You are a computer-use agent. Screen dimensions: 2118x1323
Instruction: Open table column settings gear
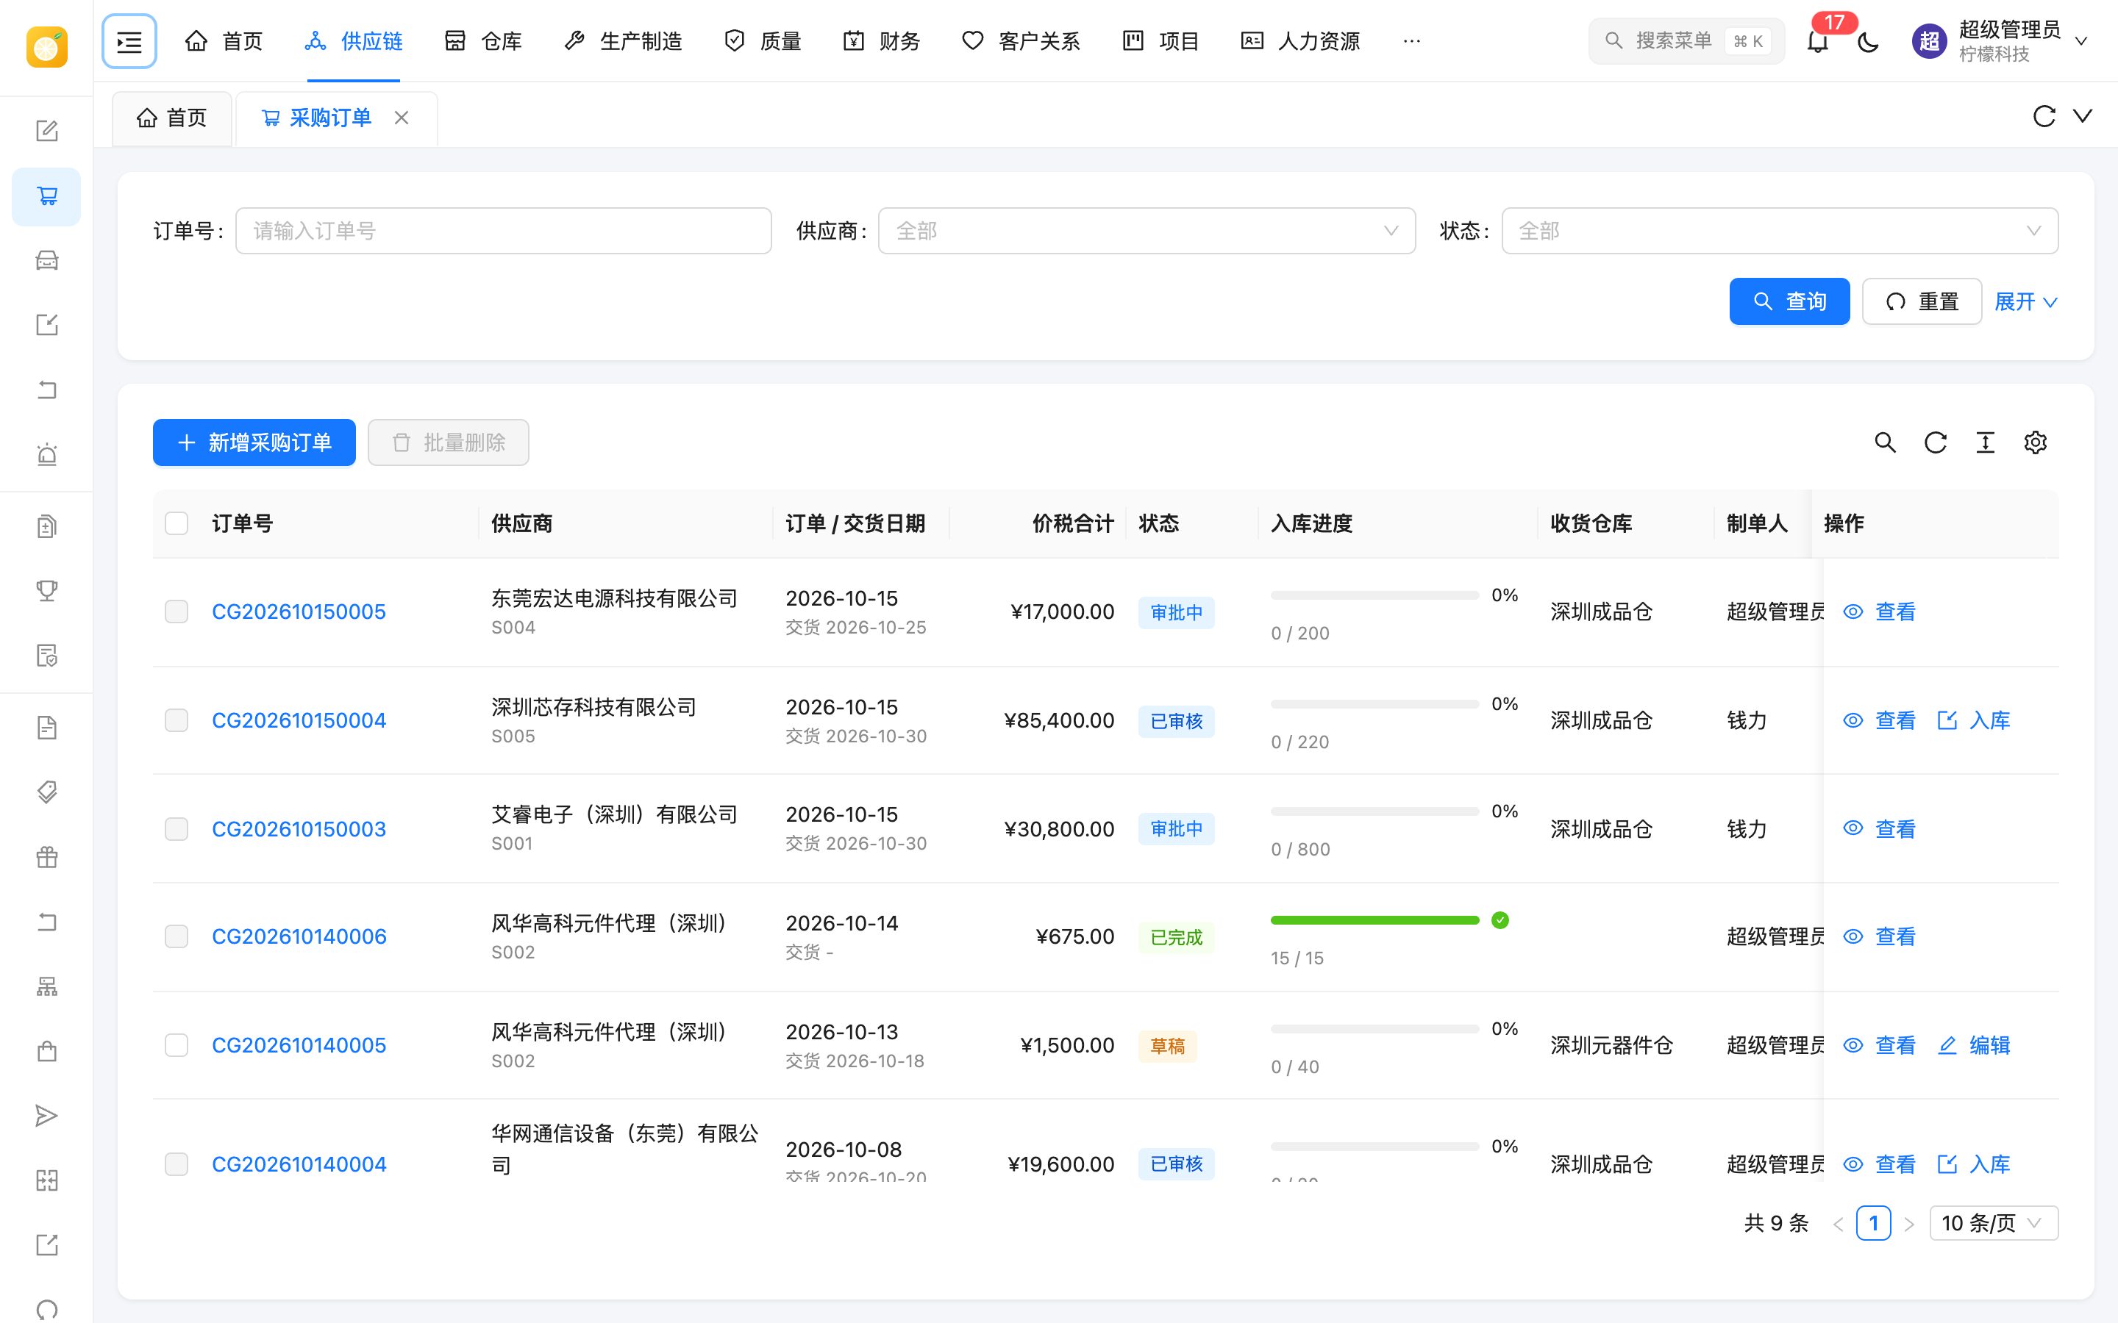tap(2036, 442)
